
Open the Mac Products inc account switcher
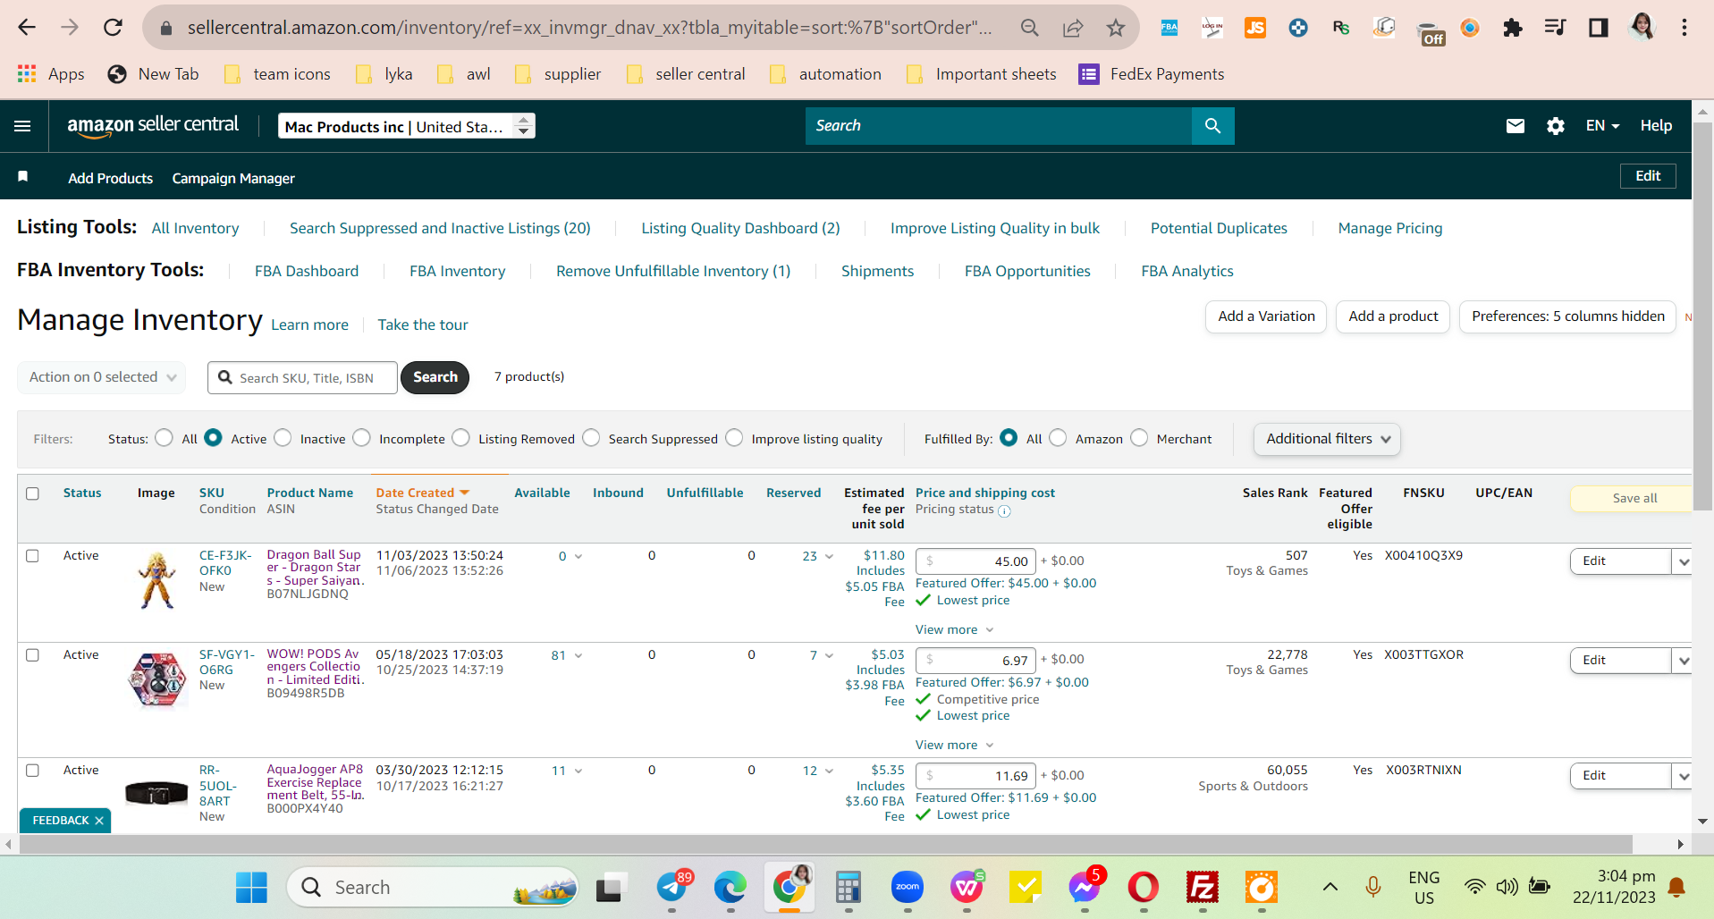[407, 126]
